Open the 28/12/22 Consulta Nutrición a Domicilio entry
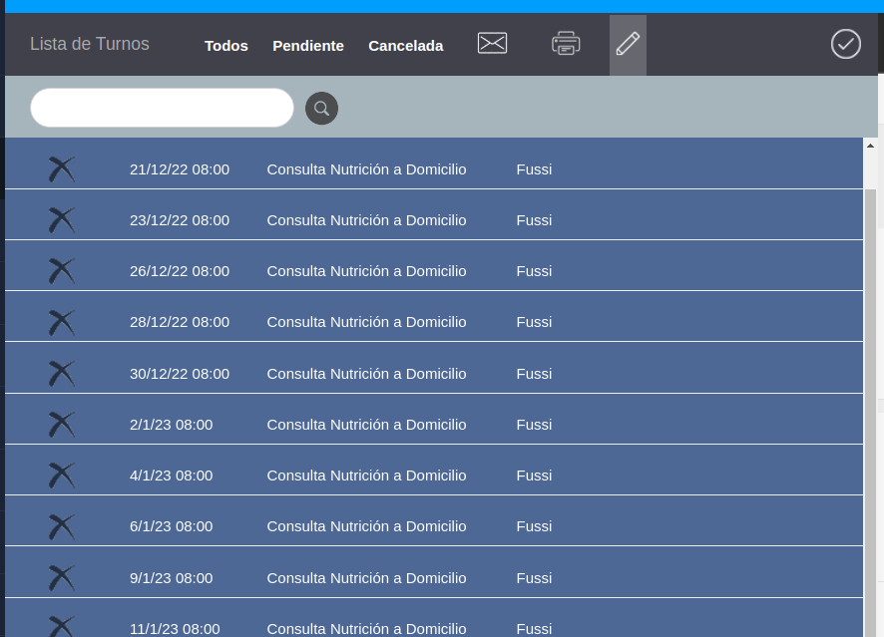Viewport: 884px width, 637px height. click(x=366, y=322)
